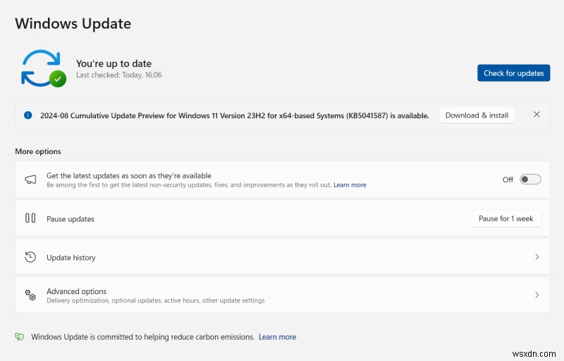Click the blue info icon in update banner

(x=27, y=115)
